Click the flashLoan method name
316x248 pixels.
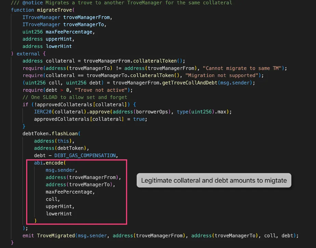tap(65, 134)
